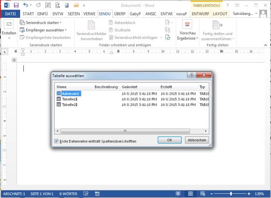This screenshot has height=198, width=271.
Task: Switch to the LAYOUT tab
Action: 220,14
